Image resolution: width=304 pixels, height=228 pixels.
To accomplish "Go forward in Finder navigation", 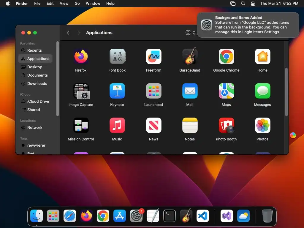I will [79, 33].
